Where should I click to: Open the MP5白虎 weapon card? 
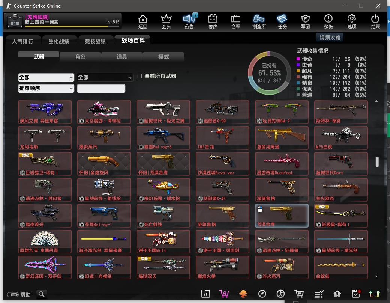341,138
